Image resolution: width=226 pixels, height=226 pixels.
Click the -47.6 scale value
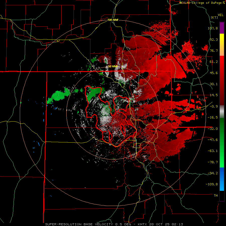click(213, 140)
